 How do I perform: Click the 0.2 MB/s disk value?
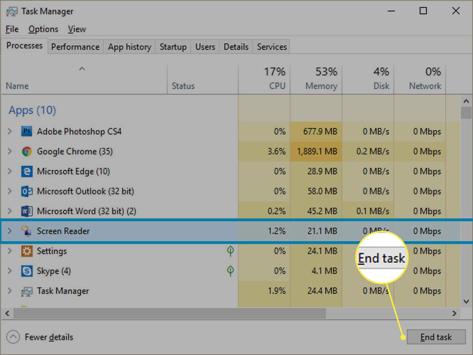tap(373, 151)
